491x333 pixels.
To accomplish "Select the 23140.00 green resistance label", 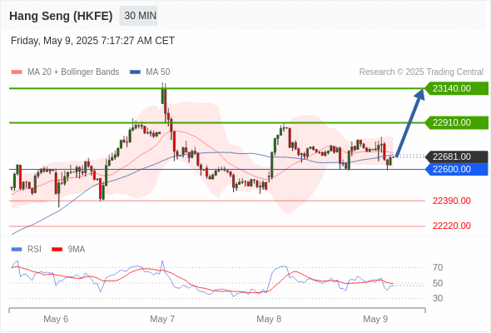I will click(x=457, y=88).
